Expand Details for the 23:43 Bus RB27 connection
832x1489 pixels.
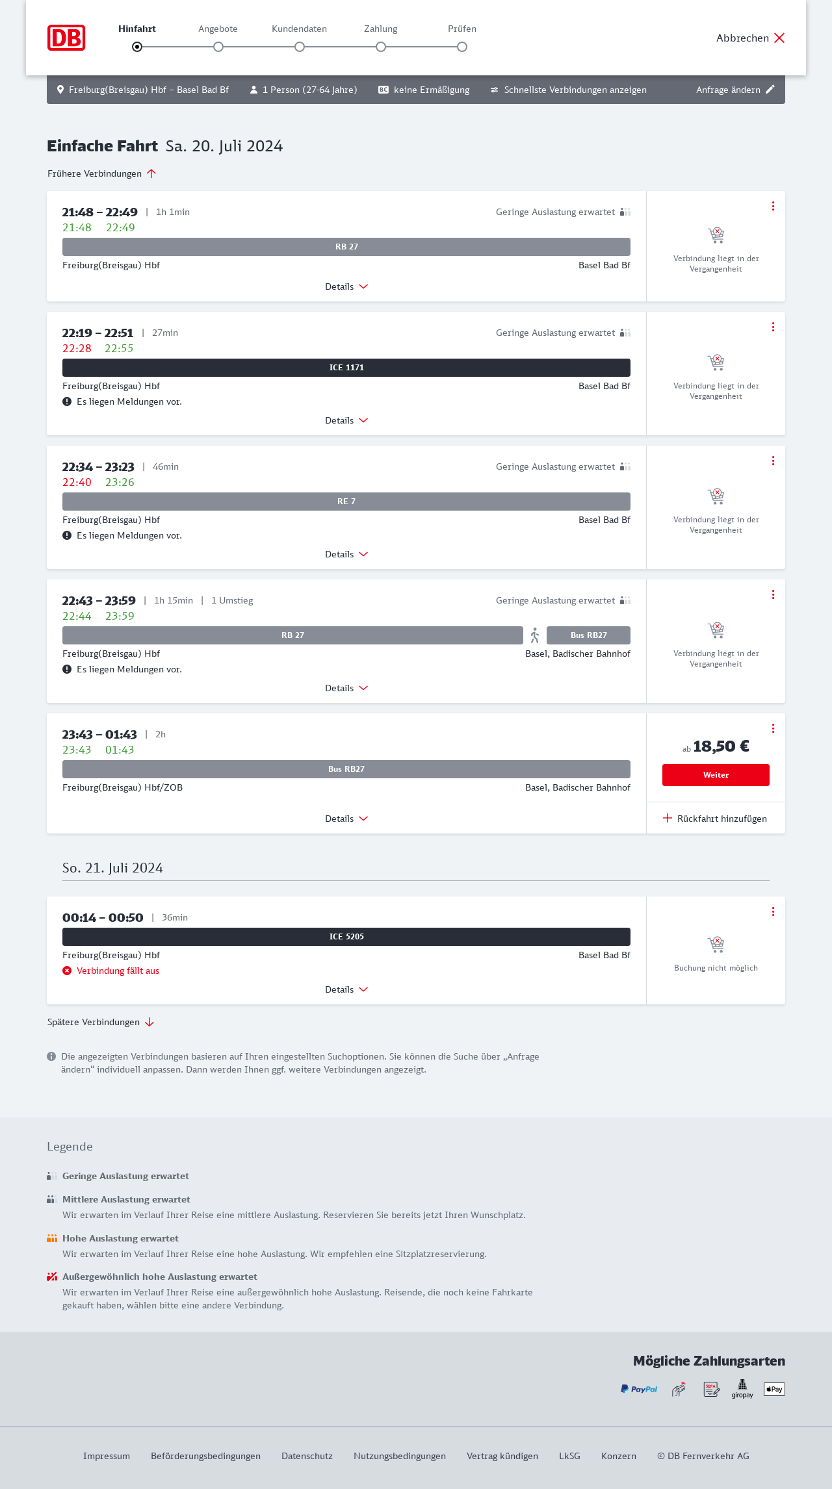tap(346, 819)
